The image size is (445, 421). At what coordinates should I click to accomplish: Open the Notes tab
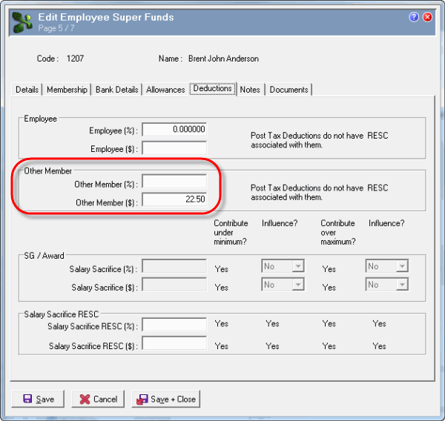(x=250, y=90)
